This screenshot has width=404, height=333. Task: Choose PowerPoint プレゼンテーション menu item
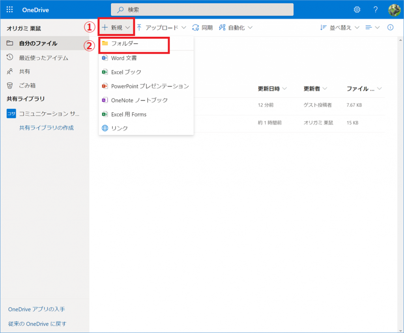tap(146, 86)
